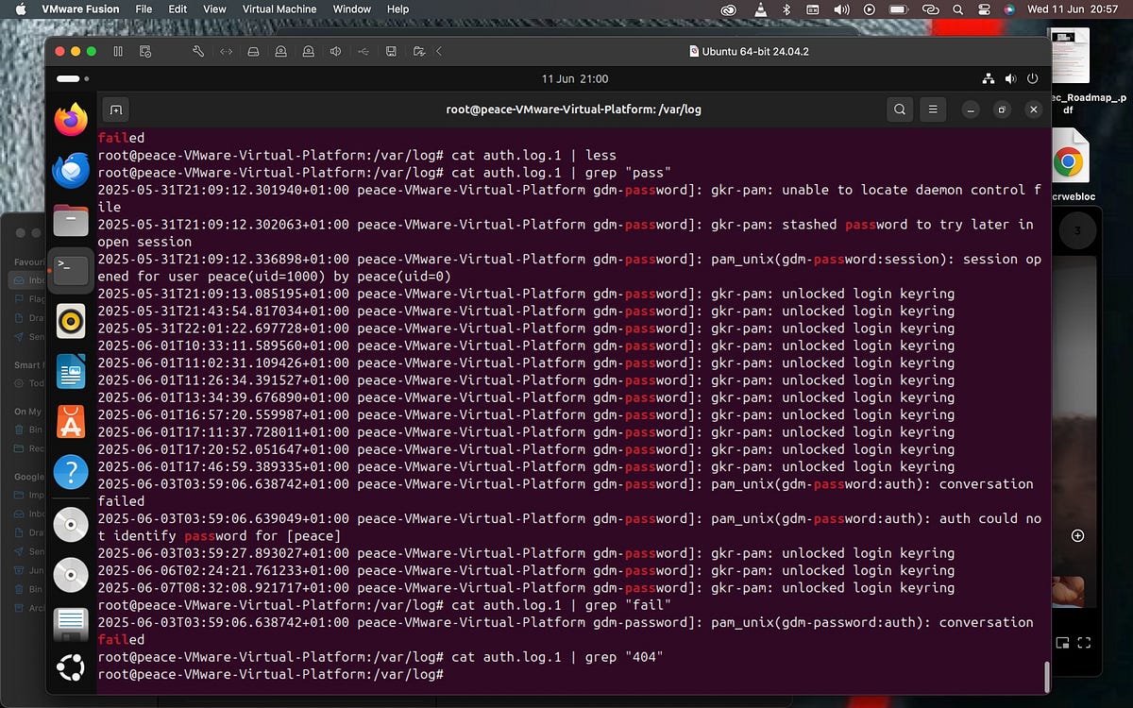Click the network icon in Ubuntu top bar
Viewport: 1133px width, 708px height.
point(989,79)
